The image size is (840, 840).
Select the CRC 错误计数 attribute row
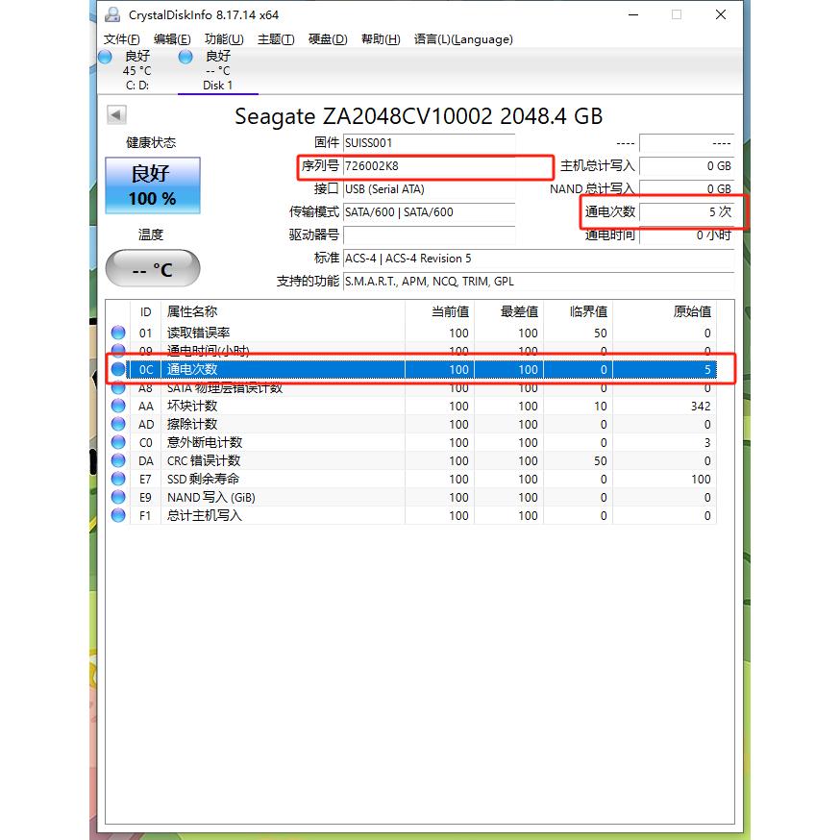click(x=411, y=460)
